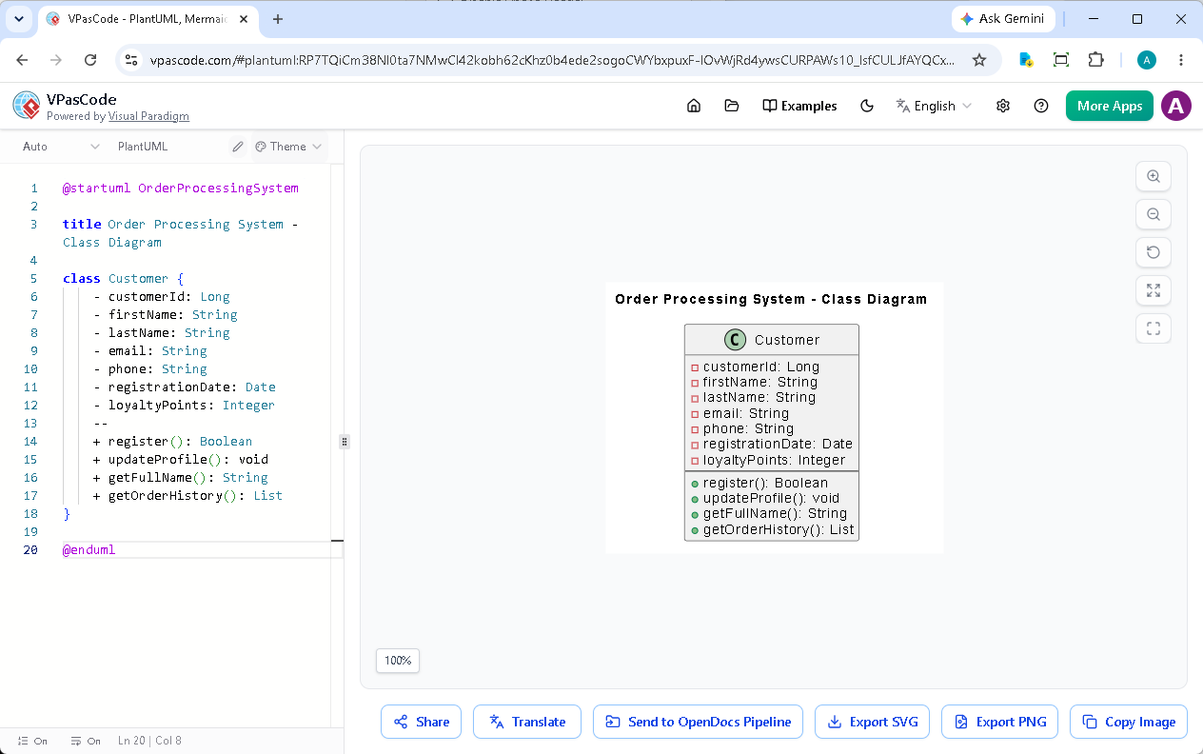Click code line '+ getOrderHistory(): List'
Viewport: 1203px width, 754px height.
pos(187,496)
